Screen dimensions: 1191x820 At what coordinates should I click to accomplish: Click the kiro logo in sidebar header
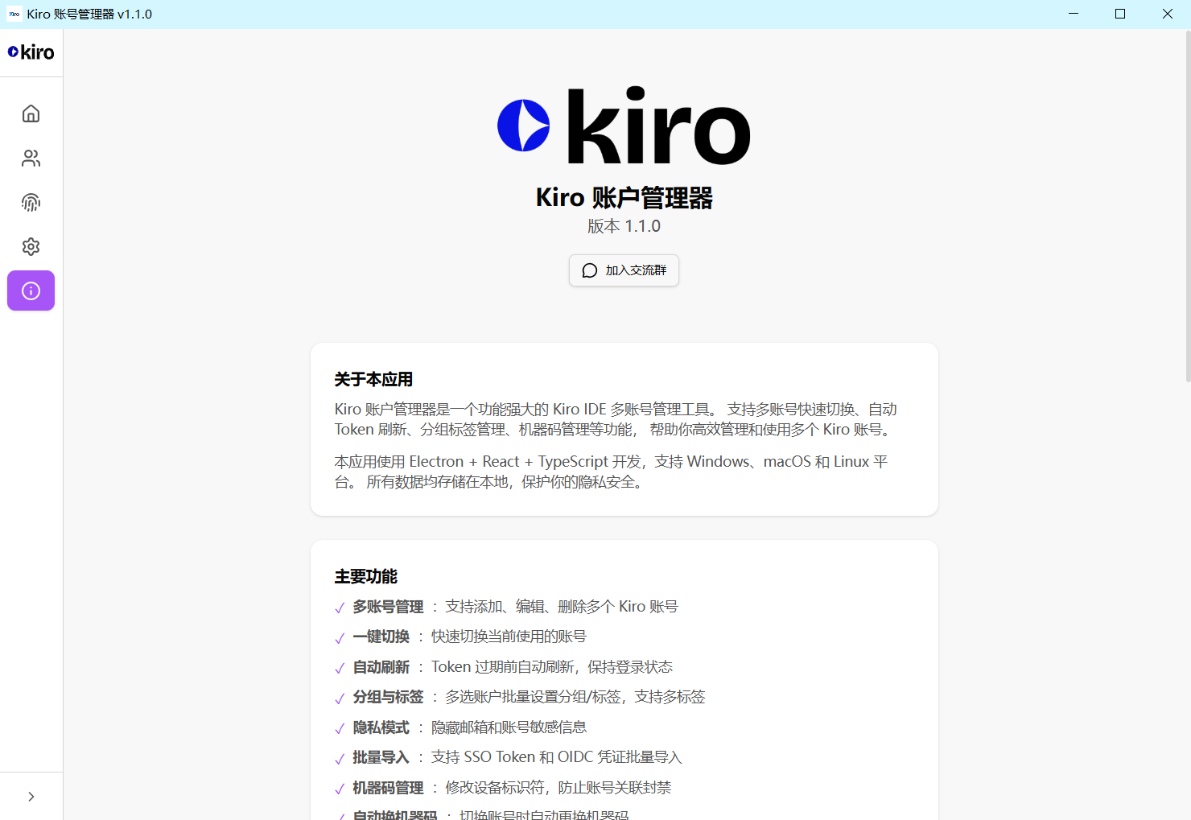tap(31, 52)
